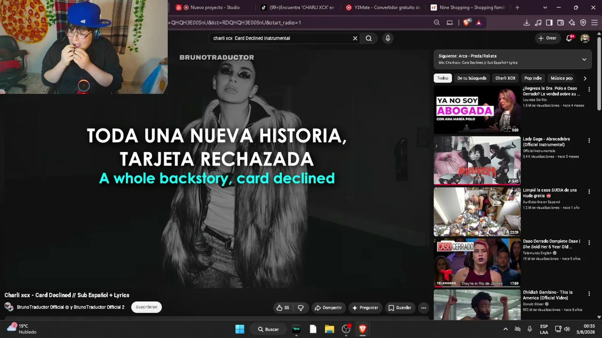Open the Brave hamburger main menu
This screenshot has height=338, width=602.
point(594,23)
